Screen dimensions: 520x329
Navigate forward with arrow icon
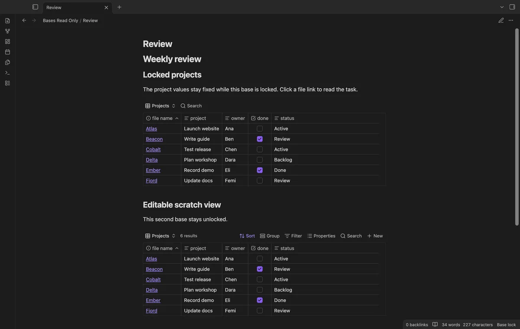[x=34, y=20]
